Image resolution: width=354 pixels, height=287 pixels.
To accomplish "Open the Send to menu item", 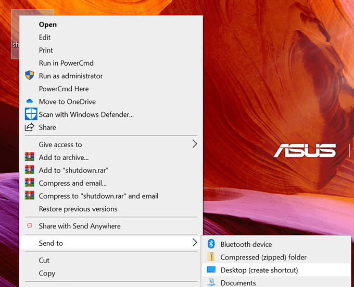I will tap(111, 243).
